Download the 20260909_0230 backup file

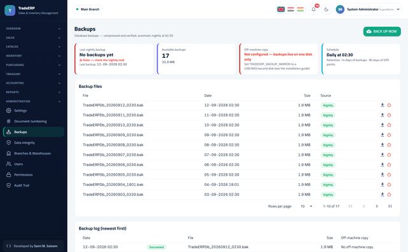382,135
